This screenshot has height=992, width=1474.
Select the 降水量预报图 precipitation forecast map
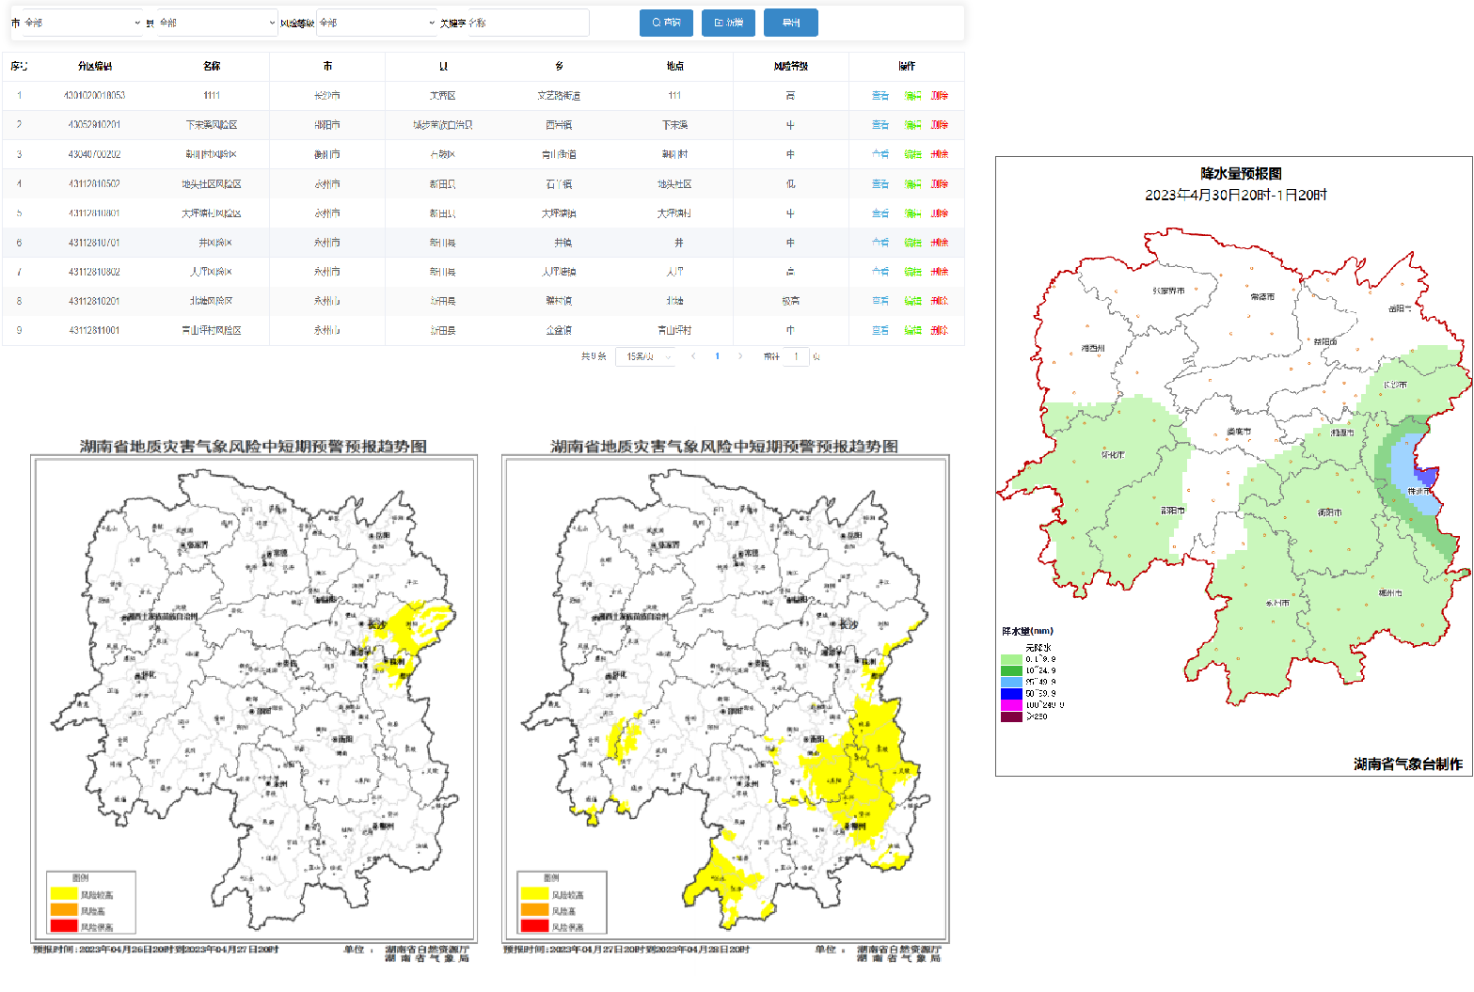coord(1233,465)
